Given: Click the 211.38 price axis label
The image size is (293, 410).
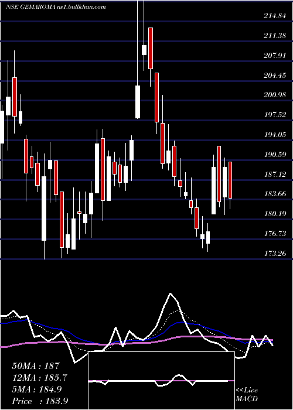Looking at the screenshot, I should 275,36.
